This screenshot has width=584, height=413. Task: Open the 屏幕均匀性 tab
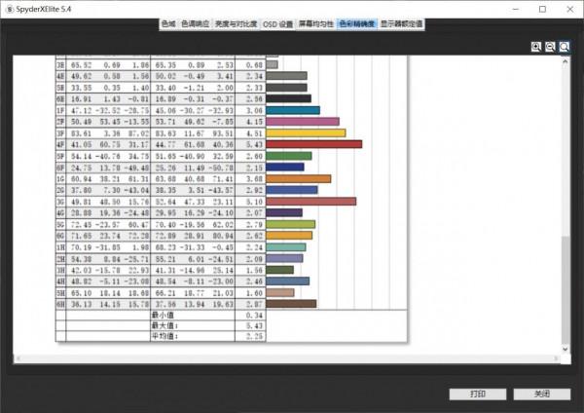[316, 22]
